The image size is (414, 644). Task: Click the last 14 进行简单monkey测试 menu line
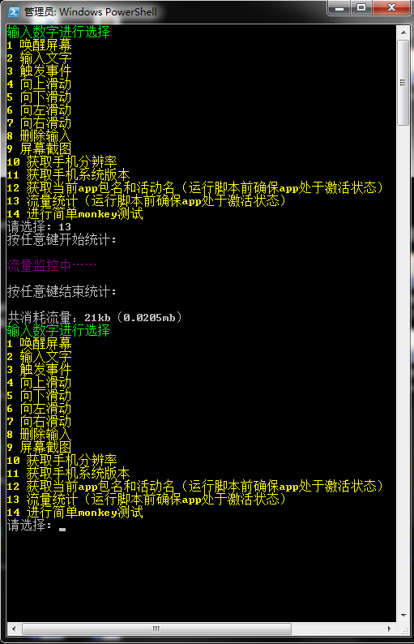point(75,512)
